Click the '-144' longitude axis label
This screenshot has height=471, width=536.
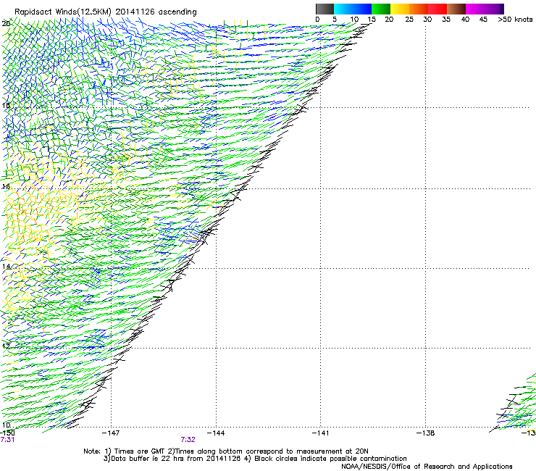216,433
